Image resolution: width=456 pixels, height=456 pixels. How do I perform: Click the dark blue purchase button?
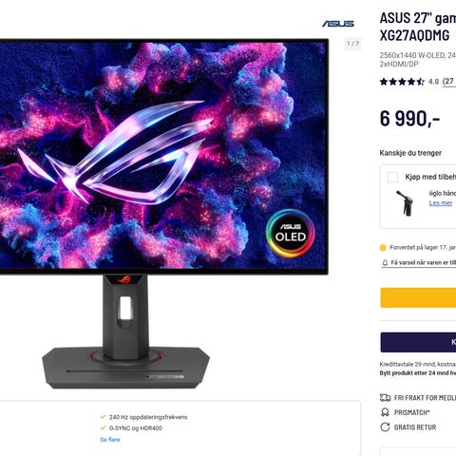(418, 342)
